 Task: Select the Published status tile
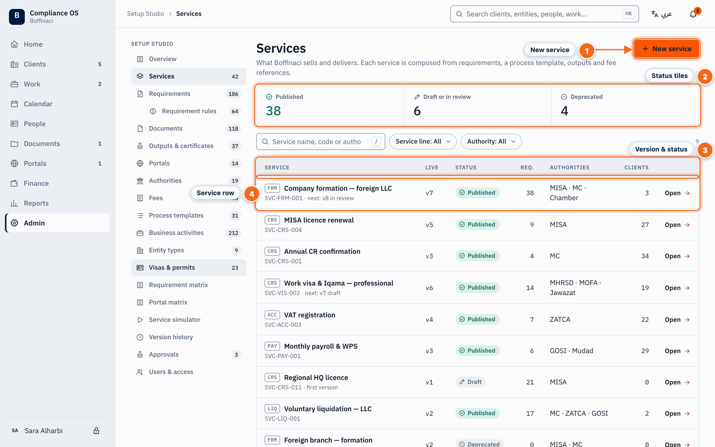(330, 105)
